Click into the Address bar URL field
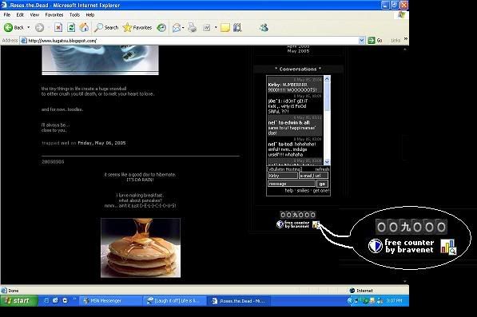The width and height of the screenshot is (477, 317). coord(193,41)
